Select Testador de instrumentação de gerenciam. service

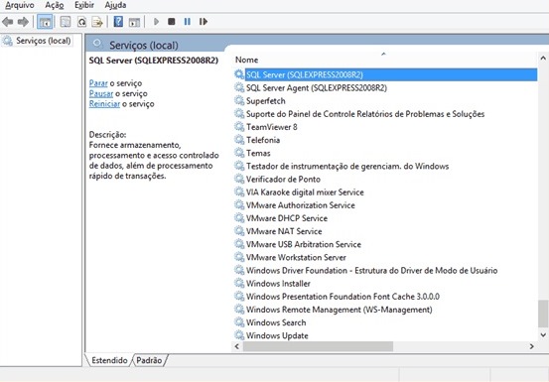click(x=385, y=166)
